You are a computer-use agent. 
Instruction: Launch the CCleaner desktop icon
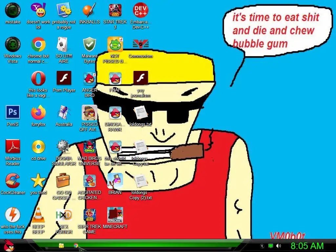point(13,181)
